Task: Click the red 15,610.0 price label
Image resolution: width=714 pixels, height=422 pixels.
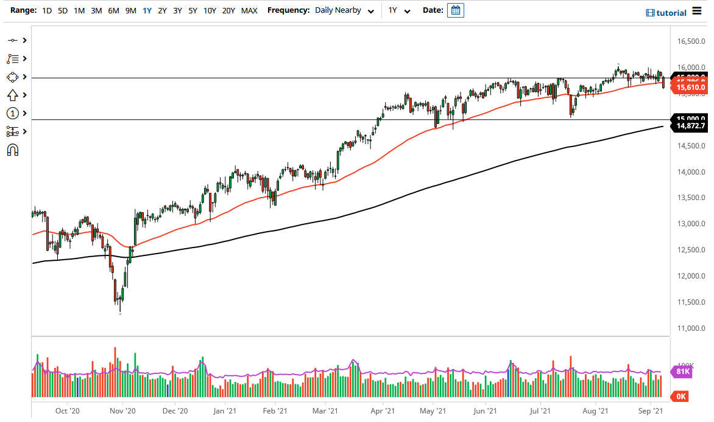Action: tap(690, 87)
